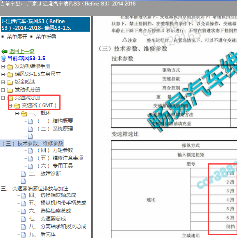Collapse the 变速器分册 tree node
Screen dimensions: 237x238
click(3, 98)
